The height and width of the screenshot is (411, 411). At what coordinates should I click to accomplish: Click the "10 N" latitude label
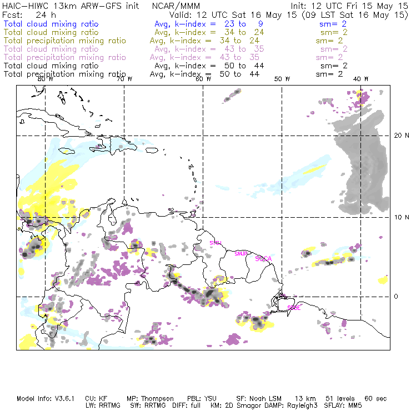[402, 217]
